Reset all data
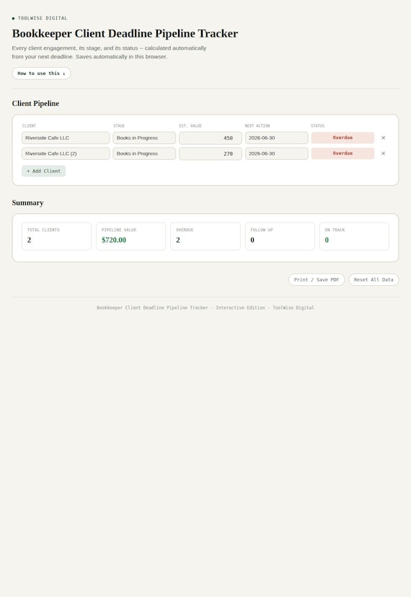411x597 pixels. [374, 279]
